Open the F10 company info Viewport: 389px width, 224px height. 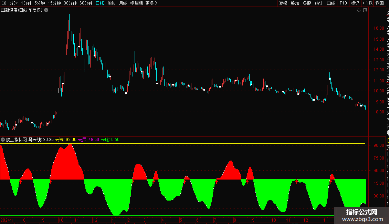point(343,3)
